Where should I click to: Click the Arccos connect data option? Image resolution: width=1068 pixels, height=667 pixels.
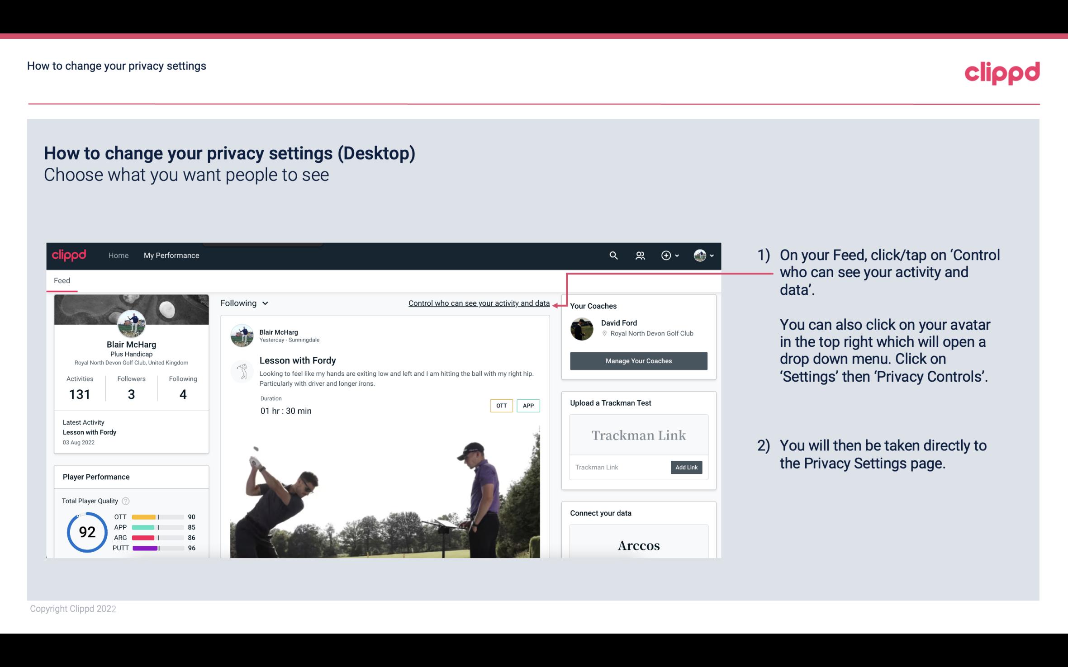[x=638, y=546]
